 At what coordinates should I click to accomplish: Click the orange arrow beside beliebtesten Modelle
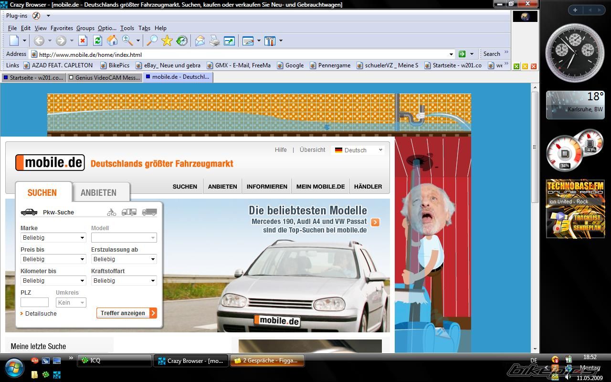[x=375, y=222]
